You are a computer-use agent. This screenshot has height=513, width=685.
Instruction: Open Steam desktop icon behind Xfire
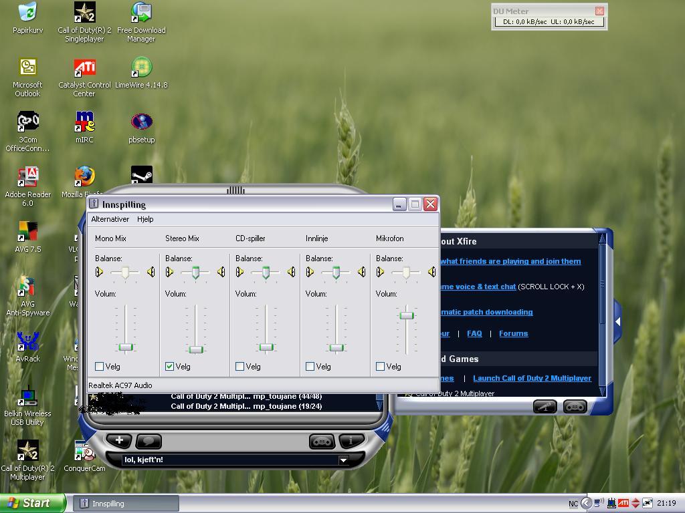[142, 174]
